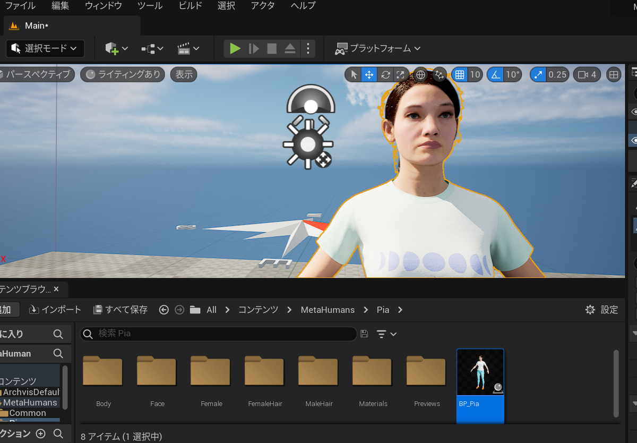Click the すべて保存 button
Screen dimensions: 637x443
tap(120, 310)
